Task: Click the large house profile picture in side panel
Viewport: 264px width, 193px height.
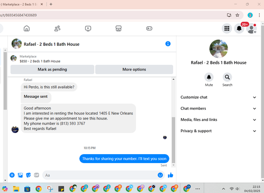Action: tap(219, 49)
